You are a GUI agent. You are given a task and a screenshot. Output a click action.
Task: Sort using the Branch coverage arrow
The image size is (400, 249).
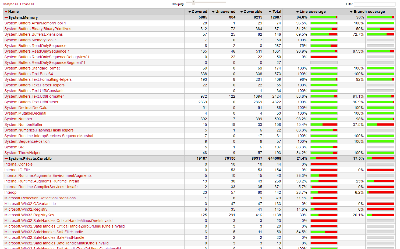(351, 12)
